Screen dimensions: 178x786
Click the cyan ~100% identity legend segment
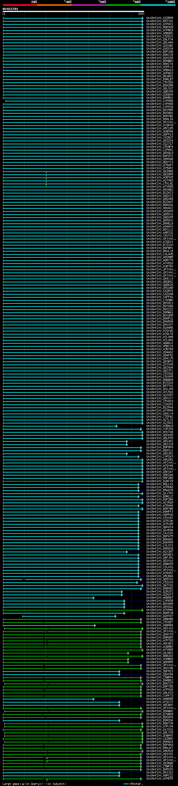tap(158, 5)
